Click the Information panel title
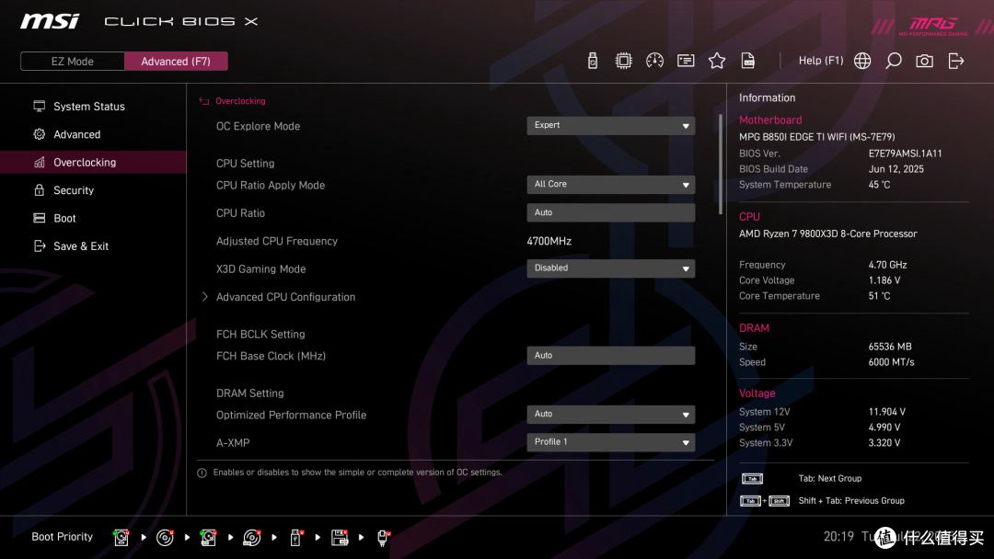Image resolution: width=994 pixels, height=559 pixels. [767, 97]
